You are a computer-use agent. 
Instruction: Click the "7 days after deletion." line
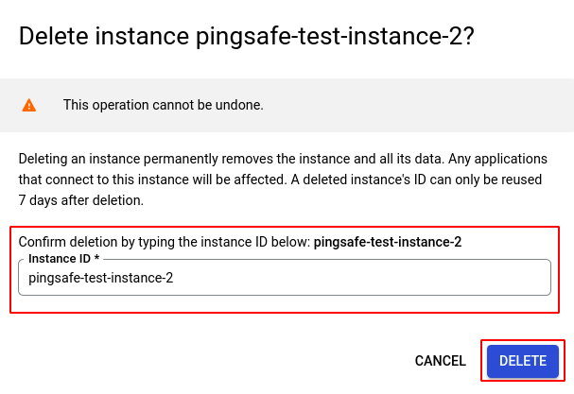[80, 199]
